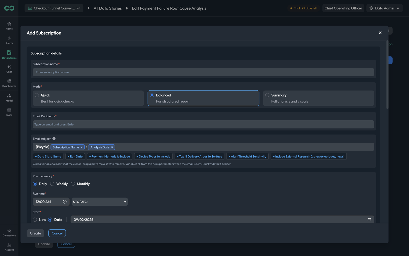
Task: Click the dialog's vertical scrollbar
Action: (387, 75)
